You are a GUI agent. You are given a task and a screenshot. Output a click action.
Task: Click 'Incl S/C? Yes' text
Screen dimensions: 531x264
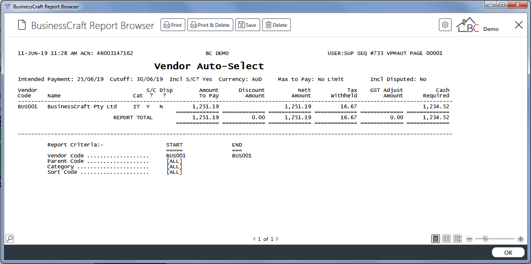(x=191, y=79)
